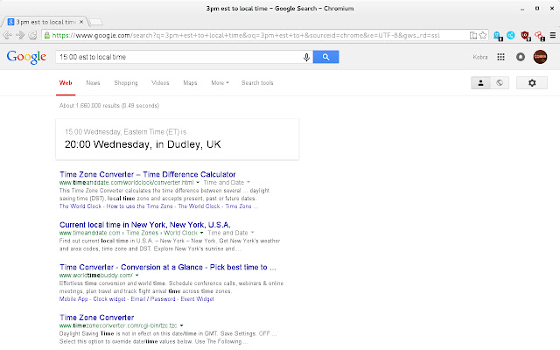The height and width of the screenshot is (350, 560).
Task: Open 'Time Zone Converter – Time Difference Calculator' result
Action: (148, 174)
